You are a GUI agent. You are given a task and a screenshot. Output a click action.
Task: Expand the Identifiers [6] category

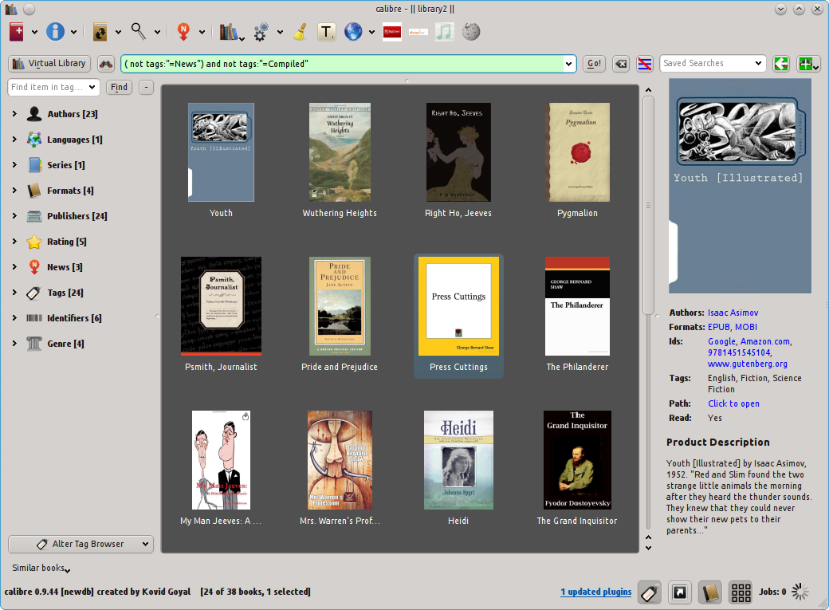coord(14,317)
